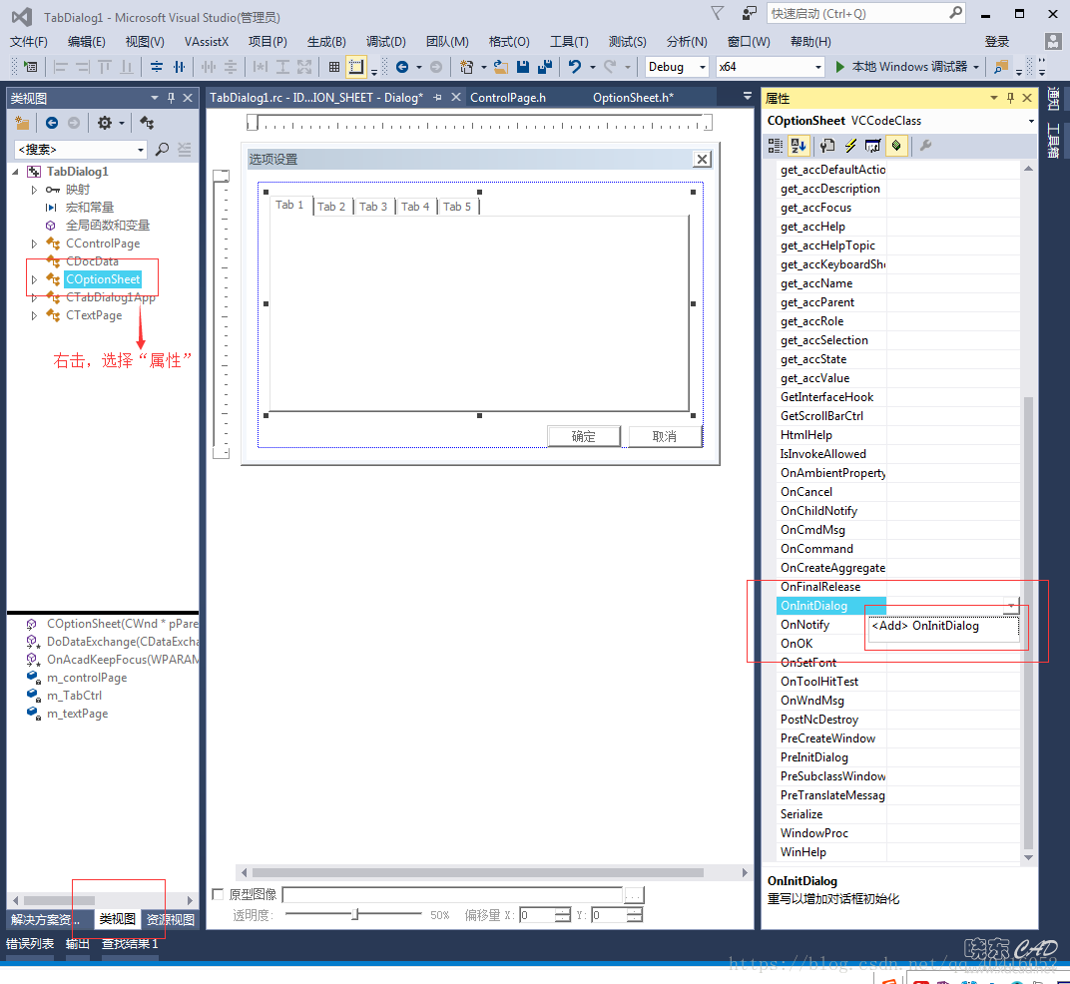Click the 取消 button in dialog design

[x=664, y=437]
